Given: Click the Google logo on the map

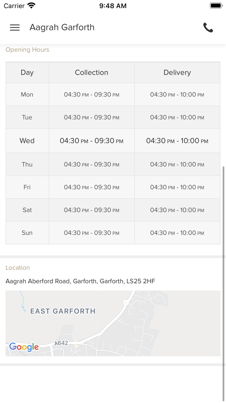Looking at the screenshot, I should pos(24,347).
